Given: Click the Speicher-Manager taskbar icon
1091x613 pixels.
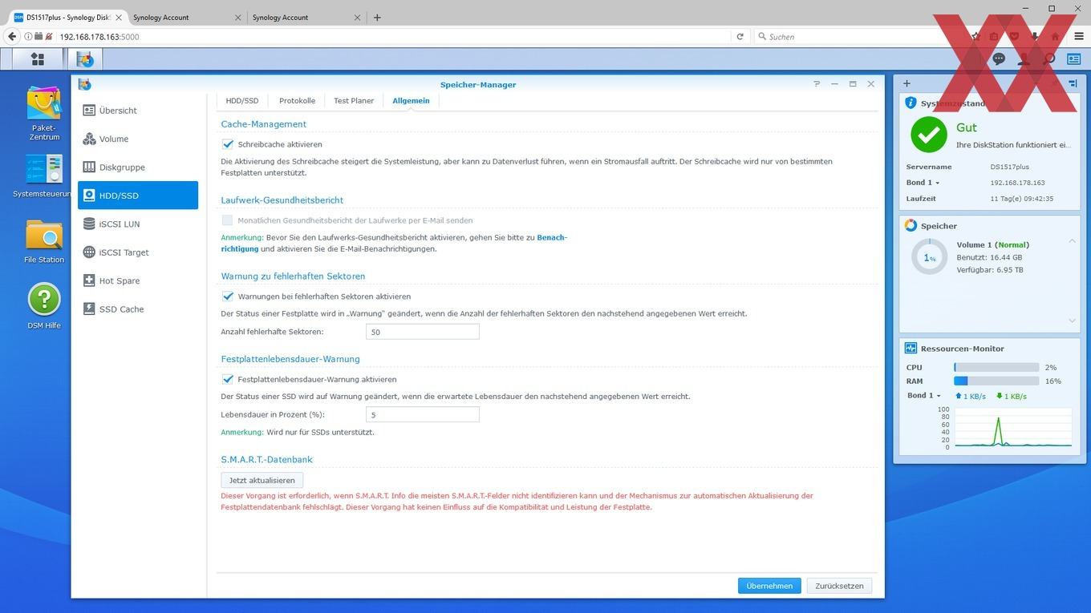Looking at the screenshot, I should click(85, 58).
